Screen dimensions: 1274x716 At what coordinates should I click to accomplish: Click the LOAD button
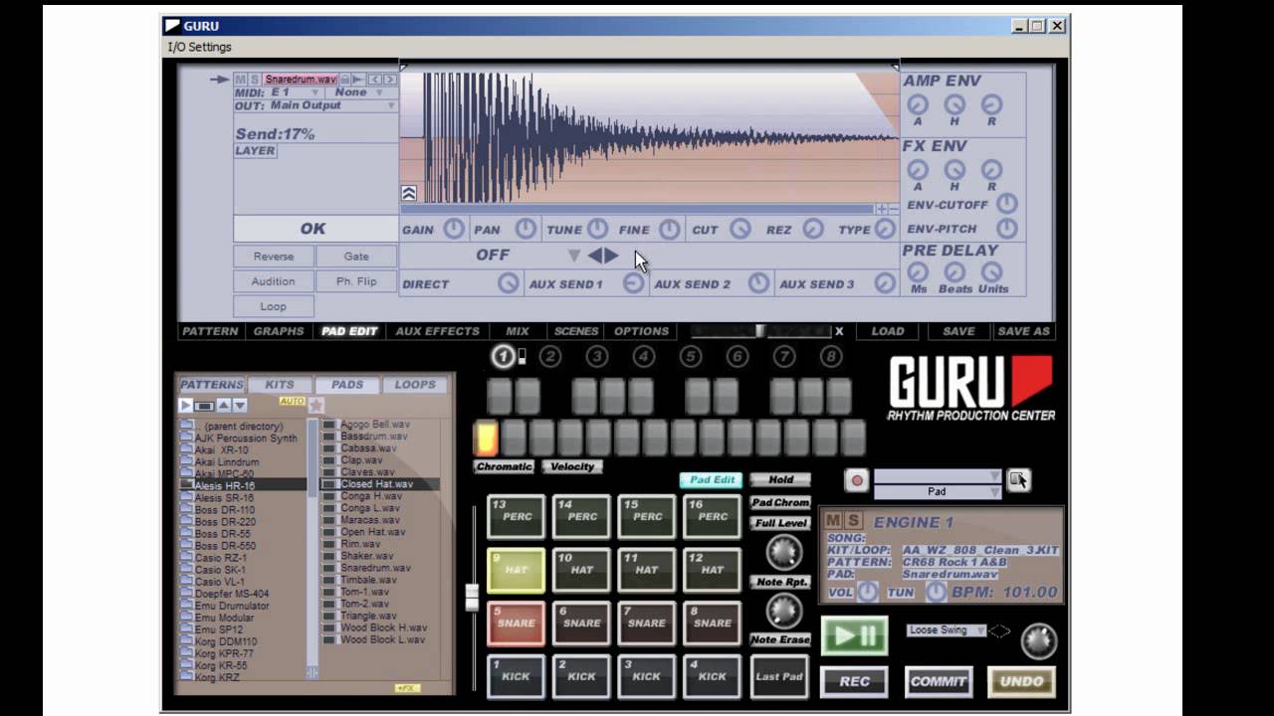tap(888, 331)
